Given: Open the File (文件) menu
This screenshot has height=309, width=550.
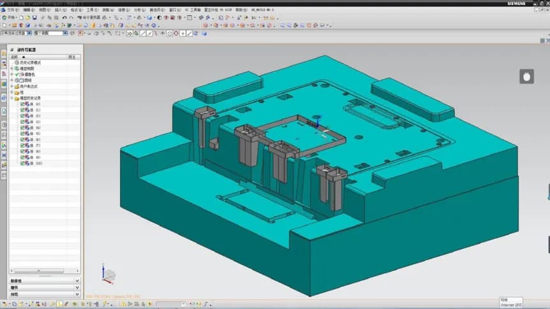Looking at the screenshot, I should pos(13,10).
